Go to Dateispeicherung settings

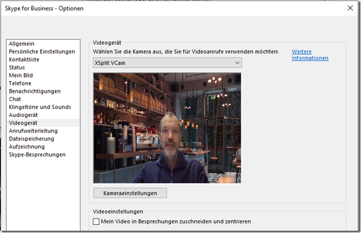tap(31, 139)
